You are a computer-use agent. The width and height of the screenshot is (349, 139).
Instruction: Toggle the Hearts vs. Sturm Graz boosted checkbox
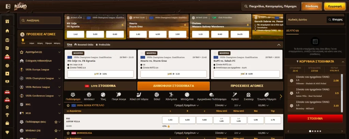click(142, 53)
